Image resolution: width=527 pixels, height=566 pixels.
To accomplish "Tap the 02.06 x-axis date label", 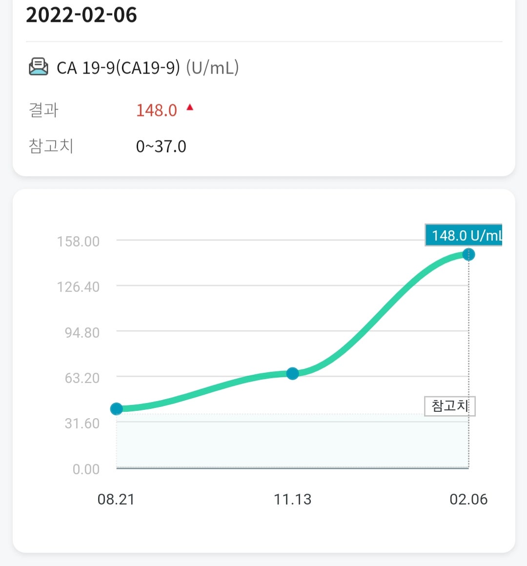I will (x=468, y=499).
